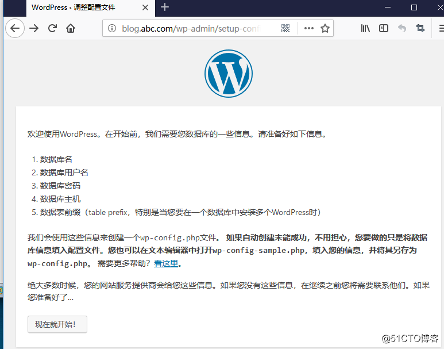This screenshot has height=349, width=444.
Task: Open the browser hamburger menu
Action: (x=441, y=28)
